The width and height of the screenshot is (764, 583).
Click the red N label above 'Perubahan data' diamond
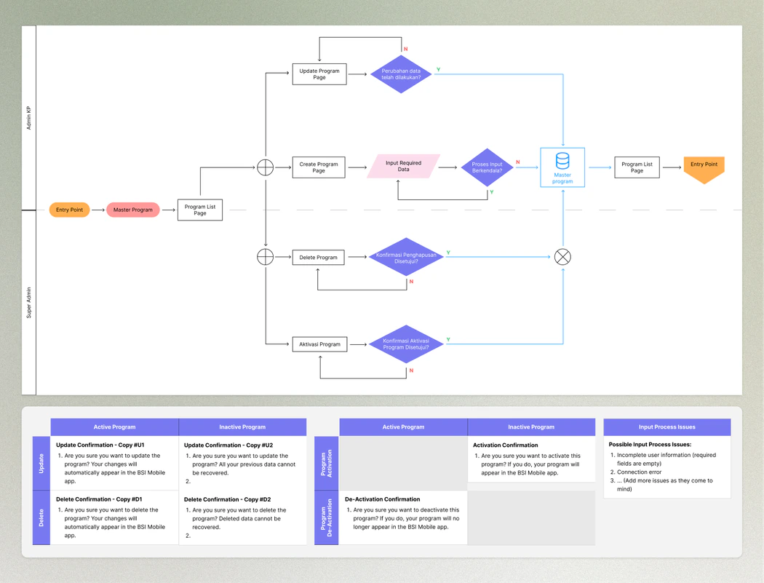pos(405,49)
